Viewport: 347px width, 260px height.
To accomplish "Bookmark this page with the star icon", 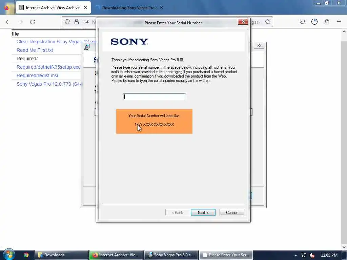I will [x=268, y=22].
